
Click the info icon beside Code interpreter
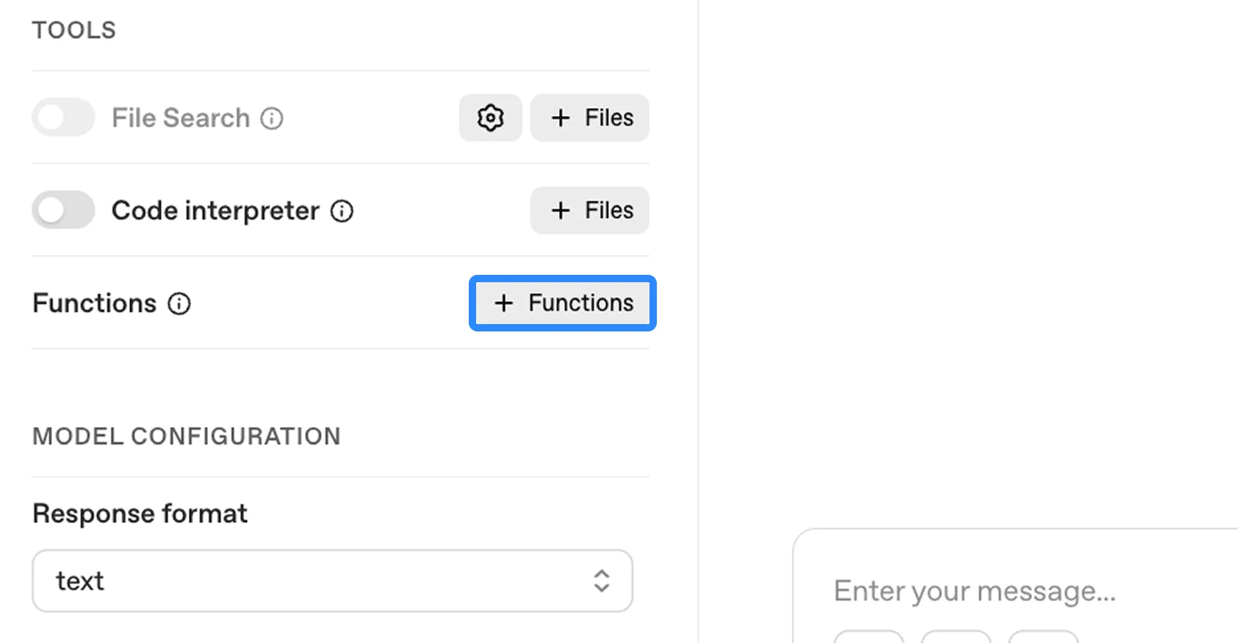click(342, 211)
